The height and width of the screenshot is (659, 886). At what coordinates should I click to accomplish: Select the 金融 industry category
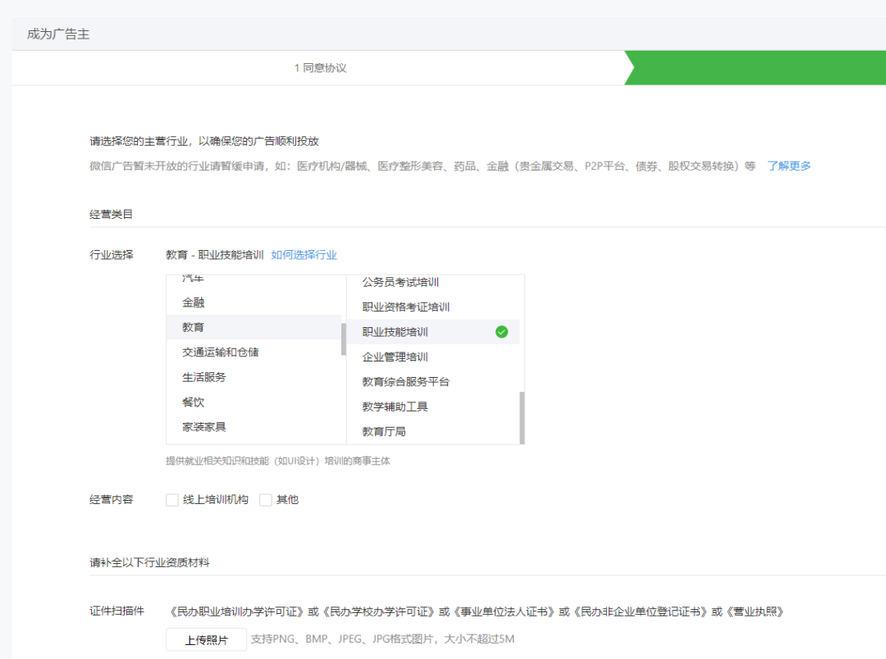(253, 302)
